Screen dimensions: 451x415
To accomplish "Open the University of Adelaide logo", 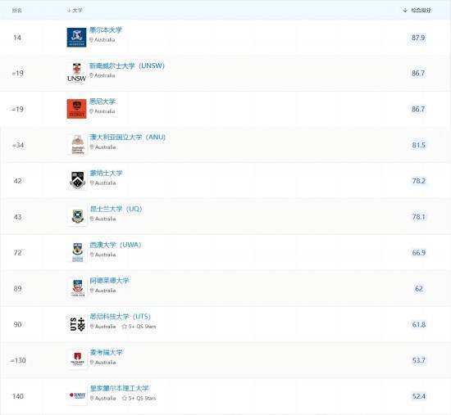I will (x=78, y=288).
